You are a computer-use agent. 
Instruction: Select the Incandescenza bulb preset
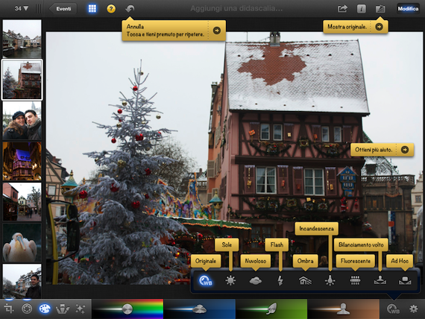point(330,280)
